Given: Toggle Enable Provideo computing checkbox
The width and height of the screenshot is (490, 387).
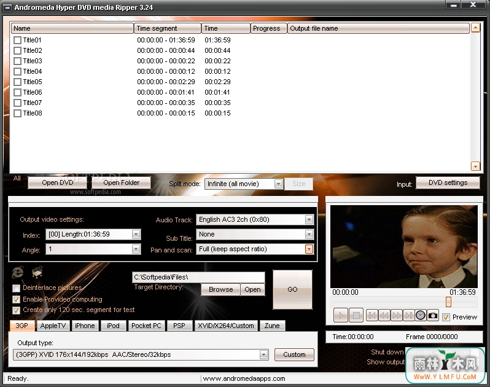Looking at the screenshot, I should [x=16, y=300].
